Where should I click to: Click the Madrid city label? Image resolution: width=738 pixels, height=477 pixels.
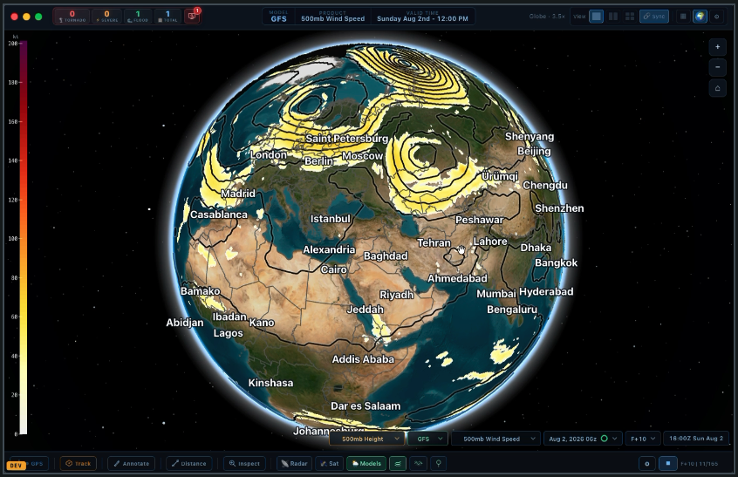(238, 194)
